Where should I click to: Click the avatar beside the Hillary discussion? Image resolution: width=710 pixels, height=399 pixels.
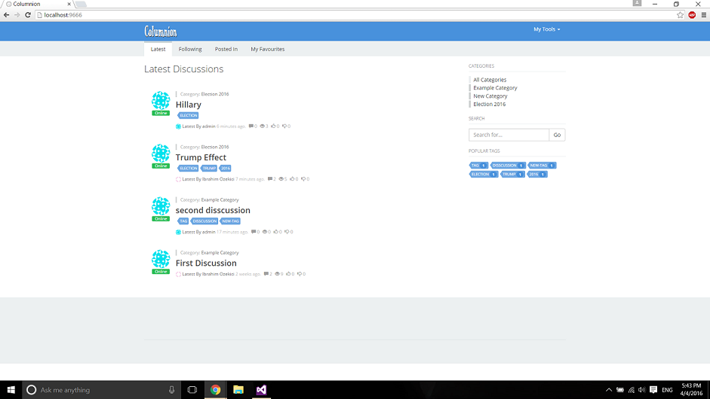coord(161,100)
